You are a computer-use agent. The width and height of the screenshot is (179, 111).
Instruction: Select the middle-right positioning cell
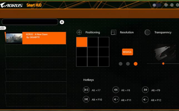click(104, 52)
